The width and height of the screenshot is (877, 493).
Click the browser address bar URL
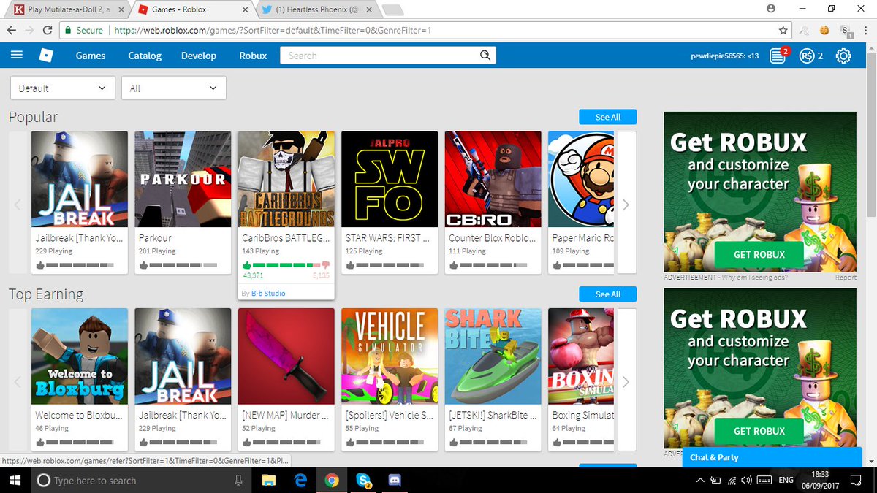[x=273, y=31]
